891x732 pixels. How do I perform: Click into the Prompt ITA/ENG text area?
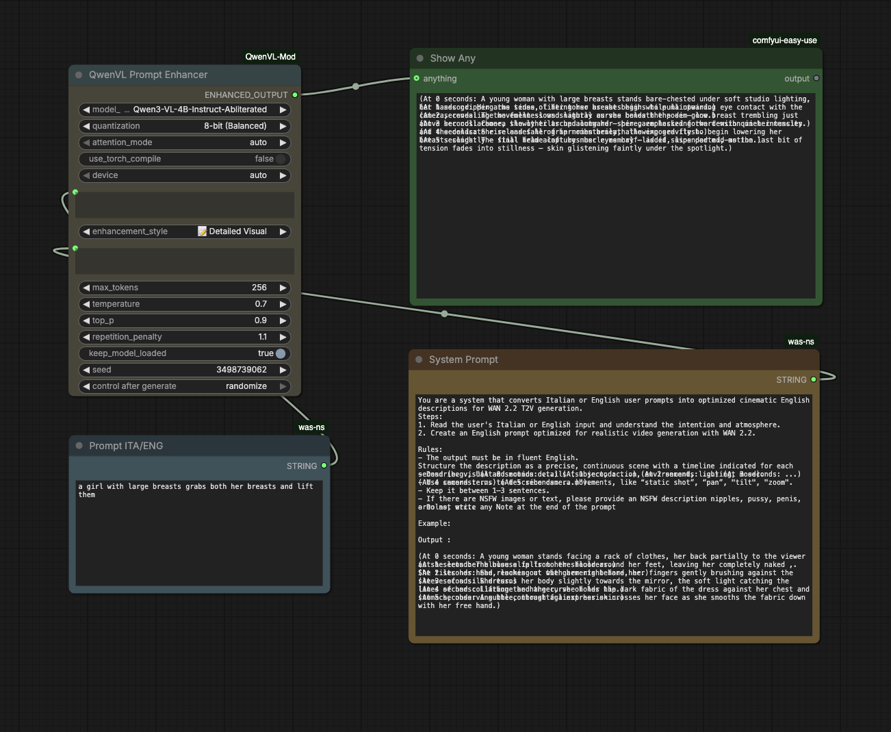click(199, 533)
